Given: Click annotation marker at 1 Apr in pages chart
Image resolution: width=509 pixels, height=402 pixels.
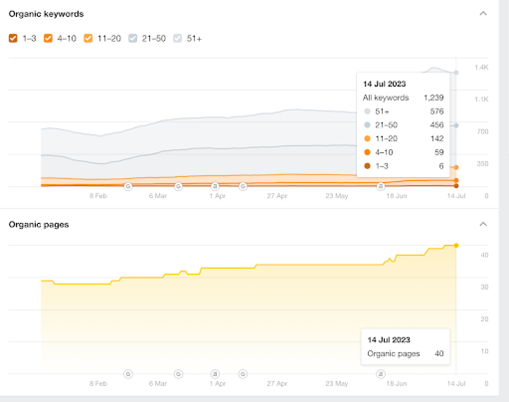Looking at the screenshot, I should point(215,374).
